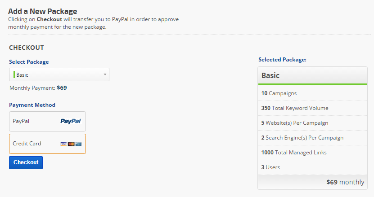Screen dimensions: 374x197
Task: Click the Visa card icon
Action: (x=63, y=144)
